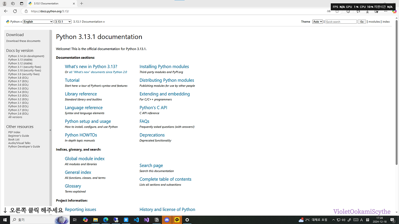399x224 pixels.
Task: Click the Python home link in breadcrumb
Action: (15, 22)
